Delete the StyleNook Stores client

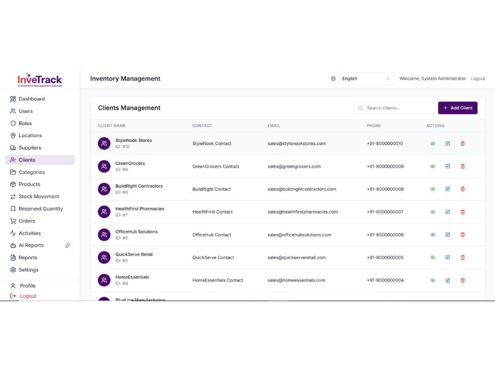pos(462,143)
